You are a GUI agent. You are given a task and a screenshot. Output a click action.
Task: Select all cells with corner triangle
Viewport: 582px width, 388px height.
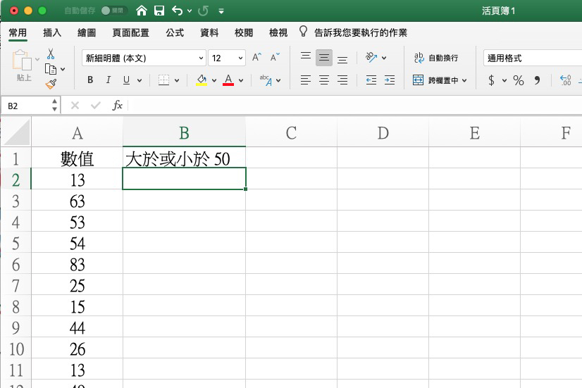16,133
